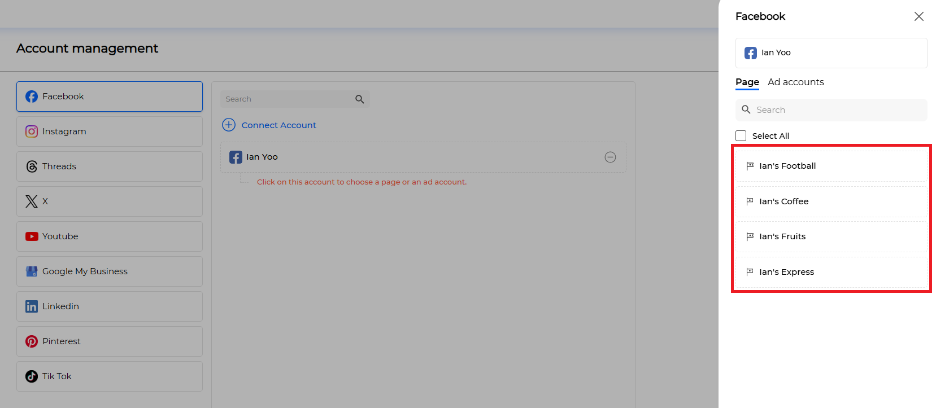Click flag icon next to Ian's Fruits

coord(750,236)
